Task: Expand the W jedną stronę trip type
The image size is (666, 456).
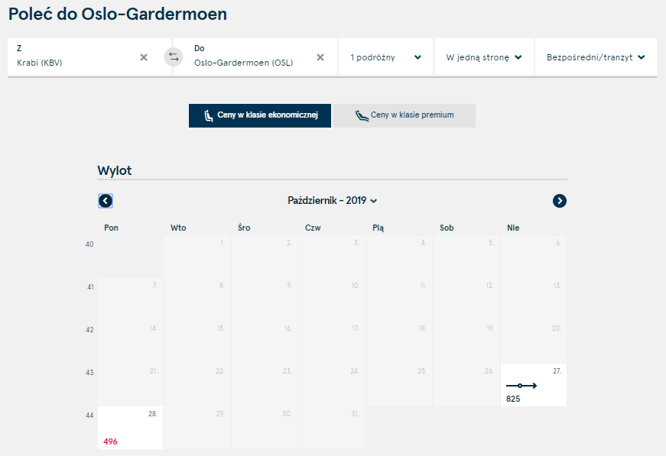Action: click(x=484, y=57)
